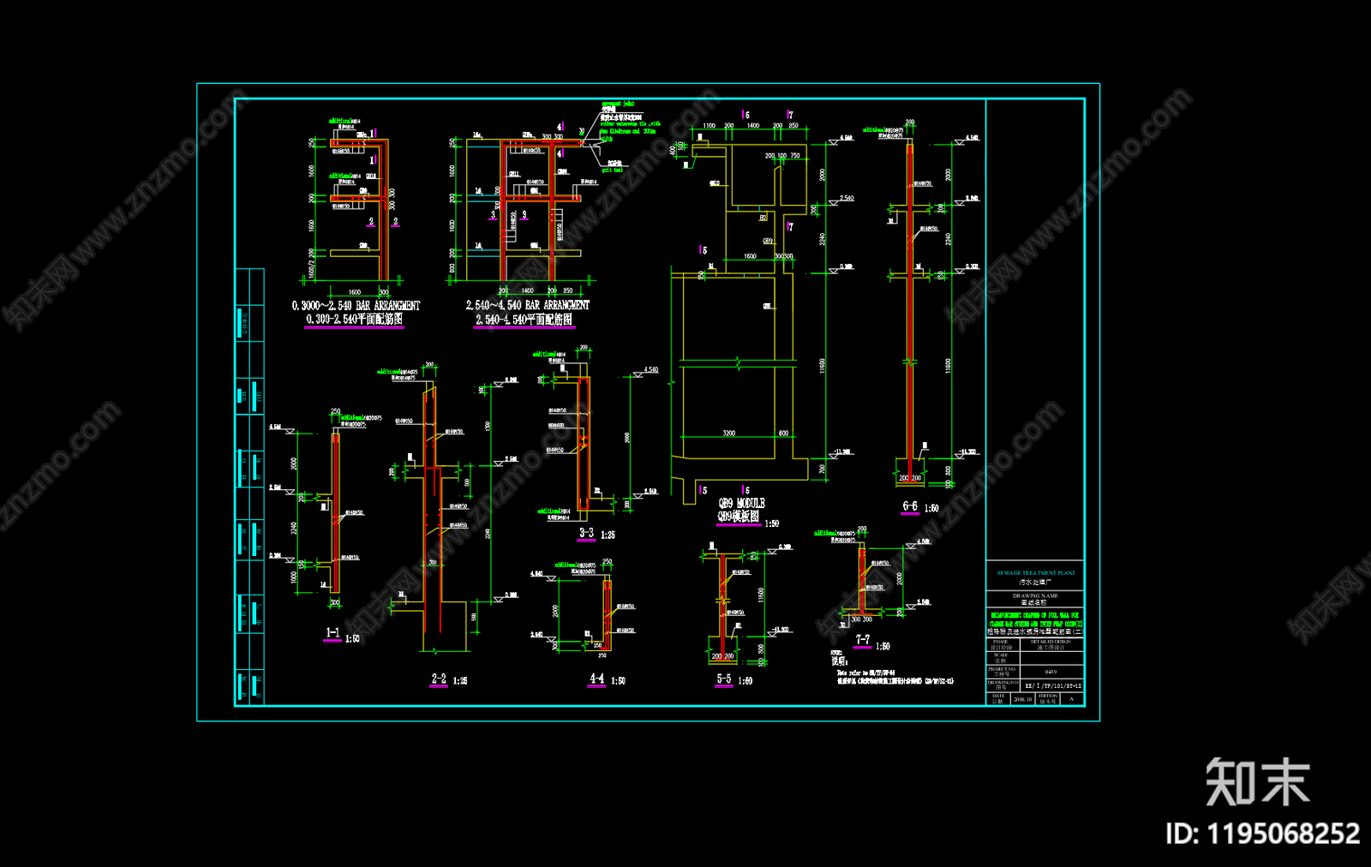The image size is (1371, 867).
Task: Select the red rebar in section 6-6
Action: point(910,313)
